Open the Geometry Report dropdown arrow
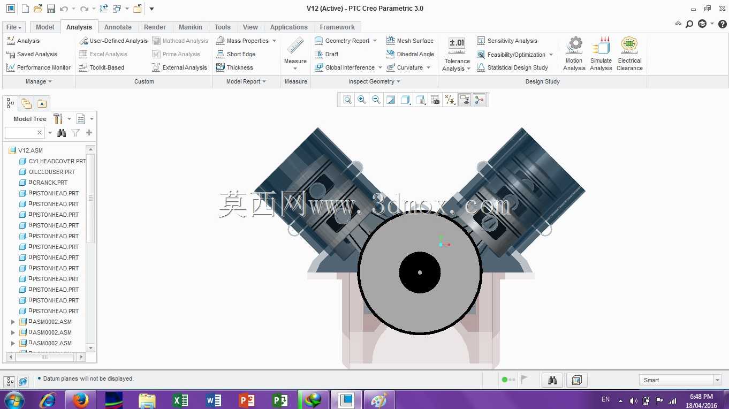 coord(375,41)
